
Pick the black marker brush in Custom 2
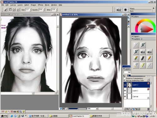click(x=143, y=59)
